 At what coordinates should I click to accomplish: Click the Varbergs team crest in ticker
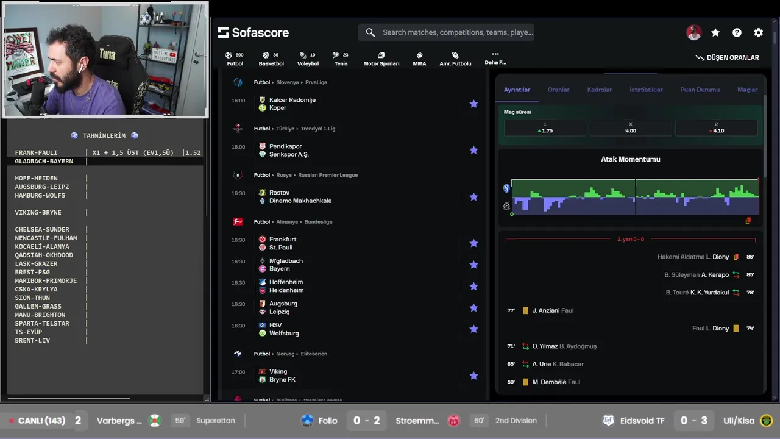(x=155, y=420)
